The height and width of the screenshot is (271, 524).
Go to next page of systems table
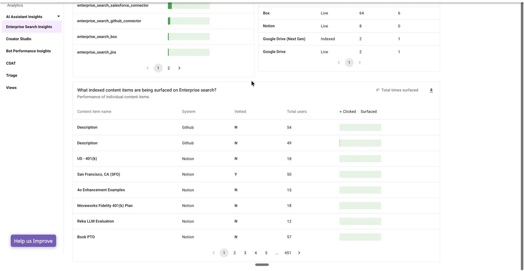point(360,62)
